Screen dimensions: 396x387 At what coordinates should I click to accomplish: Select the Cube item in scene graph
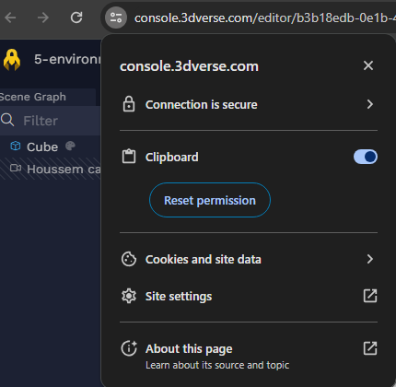[x=42, y=147]
